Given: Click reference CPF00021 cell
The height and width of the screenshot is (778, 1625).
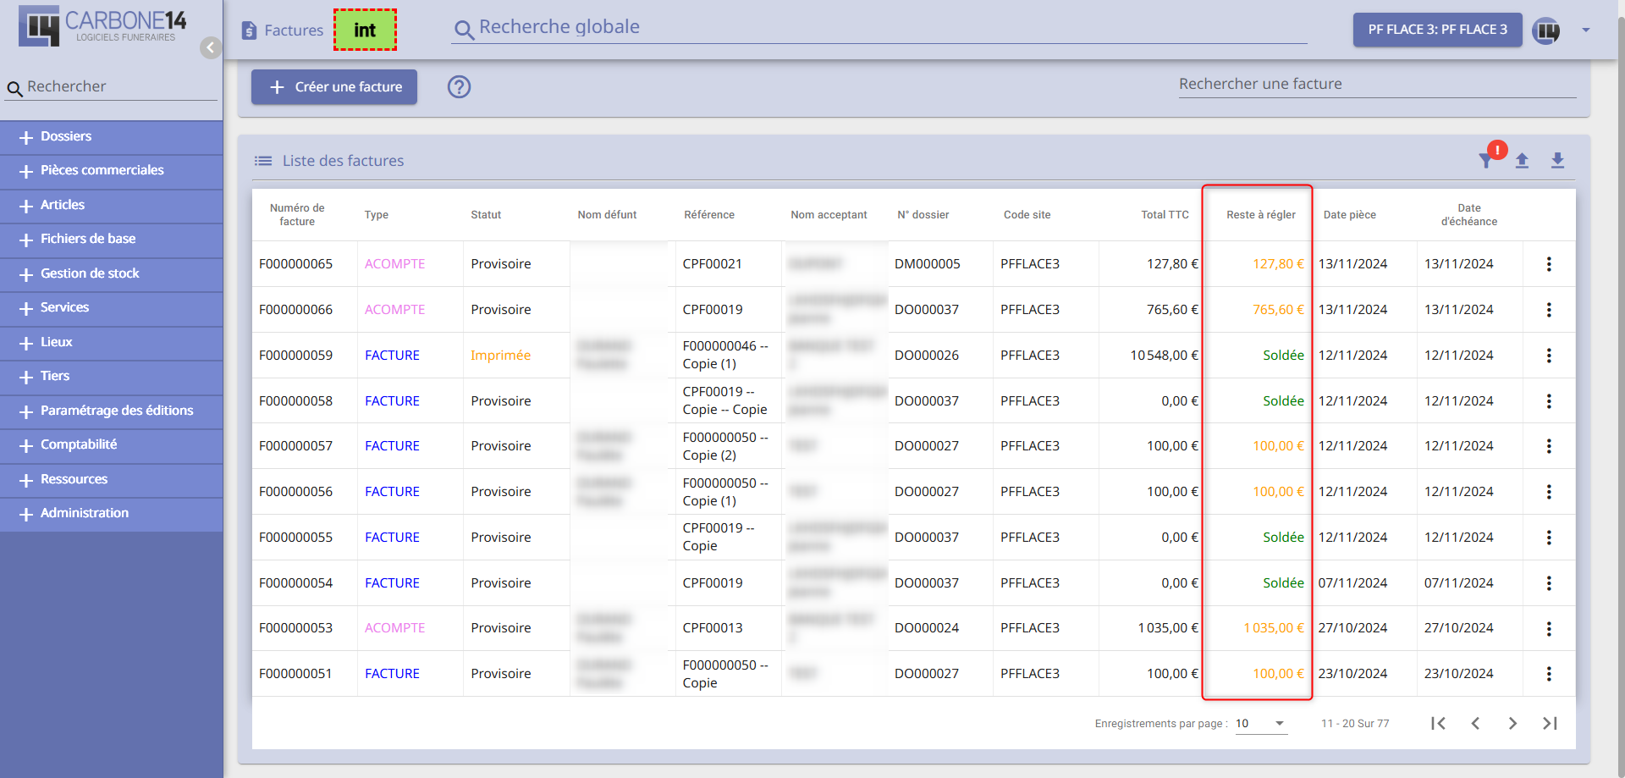Looking at the screenshot, I should click(712, 264).
